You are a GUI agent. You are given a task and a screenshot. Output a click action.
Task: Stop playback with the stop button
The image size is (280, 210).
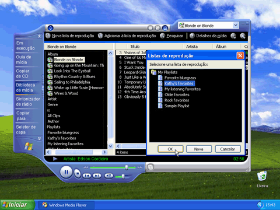[x=78, y=173]
